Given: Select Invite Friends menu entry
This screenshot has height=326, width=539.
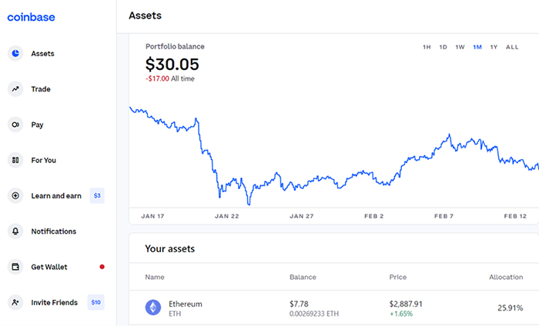Looking at the screenshot, I should tap(55, 302).
